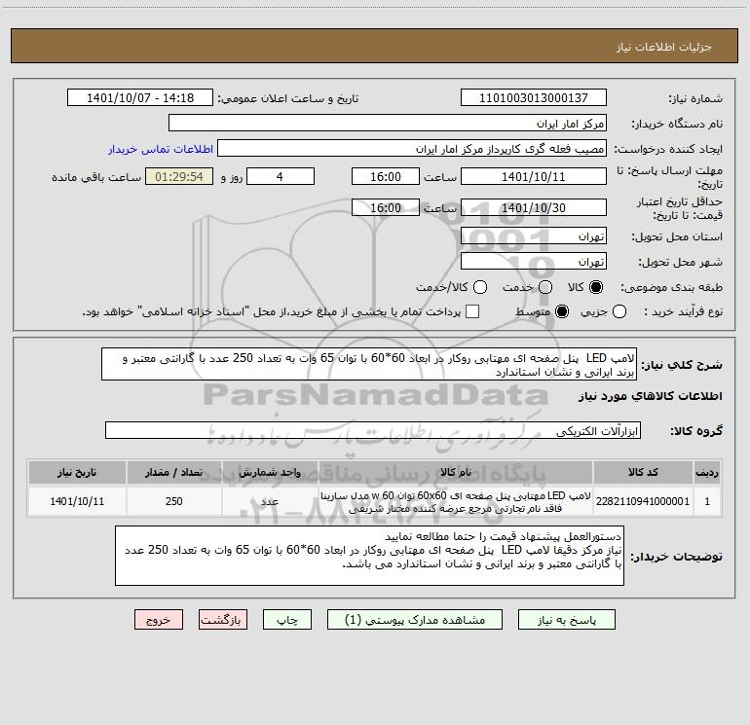The image size is (750, 725).
Task: Click the استان محل تحویل field تهران
Action: [534, 236]
